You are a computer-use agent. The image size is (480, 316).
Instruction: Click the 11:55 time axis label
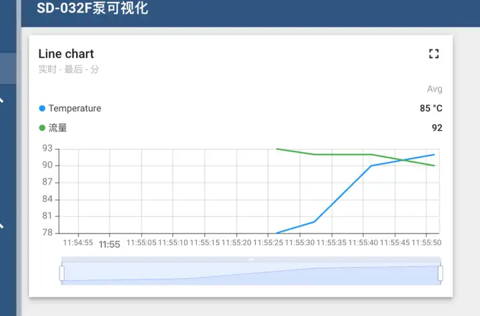109,244
